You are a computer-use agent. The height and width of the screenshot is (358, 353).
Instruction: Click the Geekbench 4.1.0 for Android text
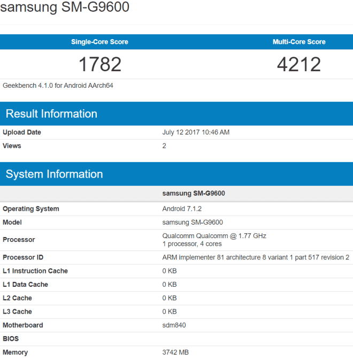58,86
